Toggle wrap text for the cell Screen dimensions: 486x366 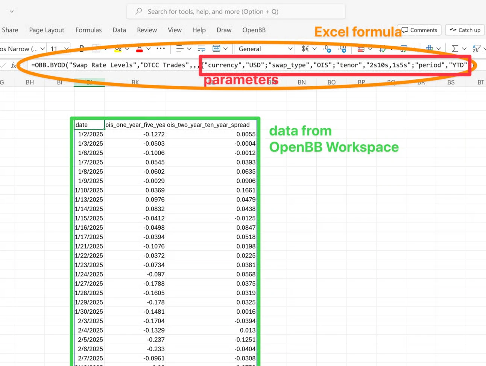coord(201,49)
